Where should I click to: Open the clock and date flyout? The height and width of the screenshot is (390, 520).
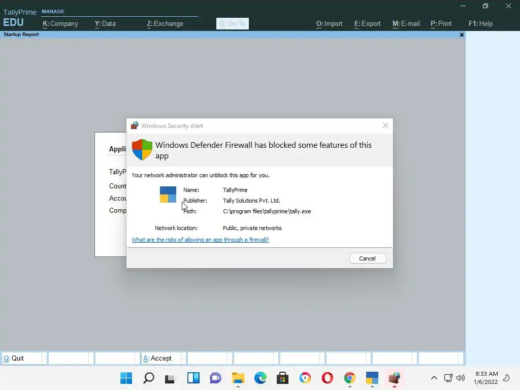click(x=486, y=378)
